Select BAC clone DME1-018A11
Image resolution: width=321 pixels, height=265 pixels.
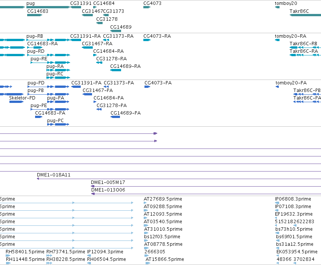pos(54,175)
